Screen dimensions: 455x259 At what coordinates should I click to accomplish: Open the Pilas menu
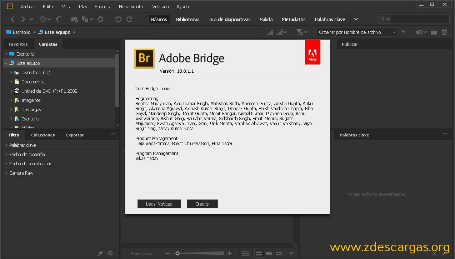pos(83,6)
